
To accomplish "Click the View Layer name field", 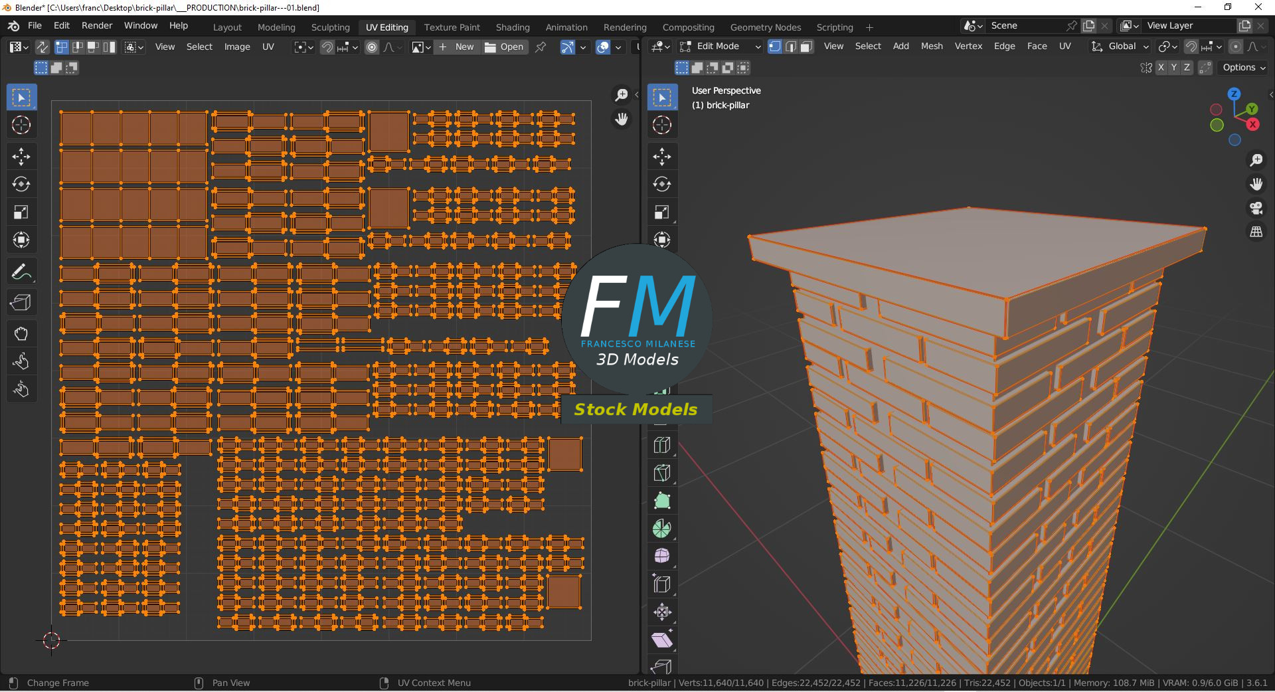I will point(1190,26).
